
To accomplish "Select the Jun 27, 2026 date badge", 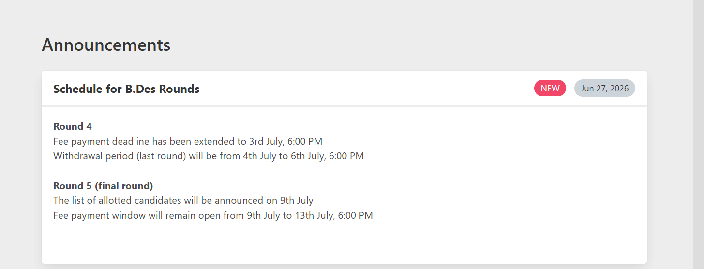I will [x=605, y=88].
